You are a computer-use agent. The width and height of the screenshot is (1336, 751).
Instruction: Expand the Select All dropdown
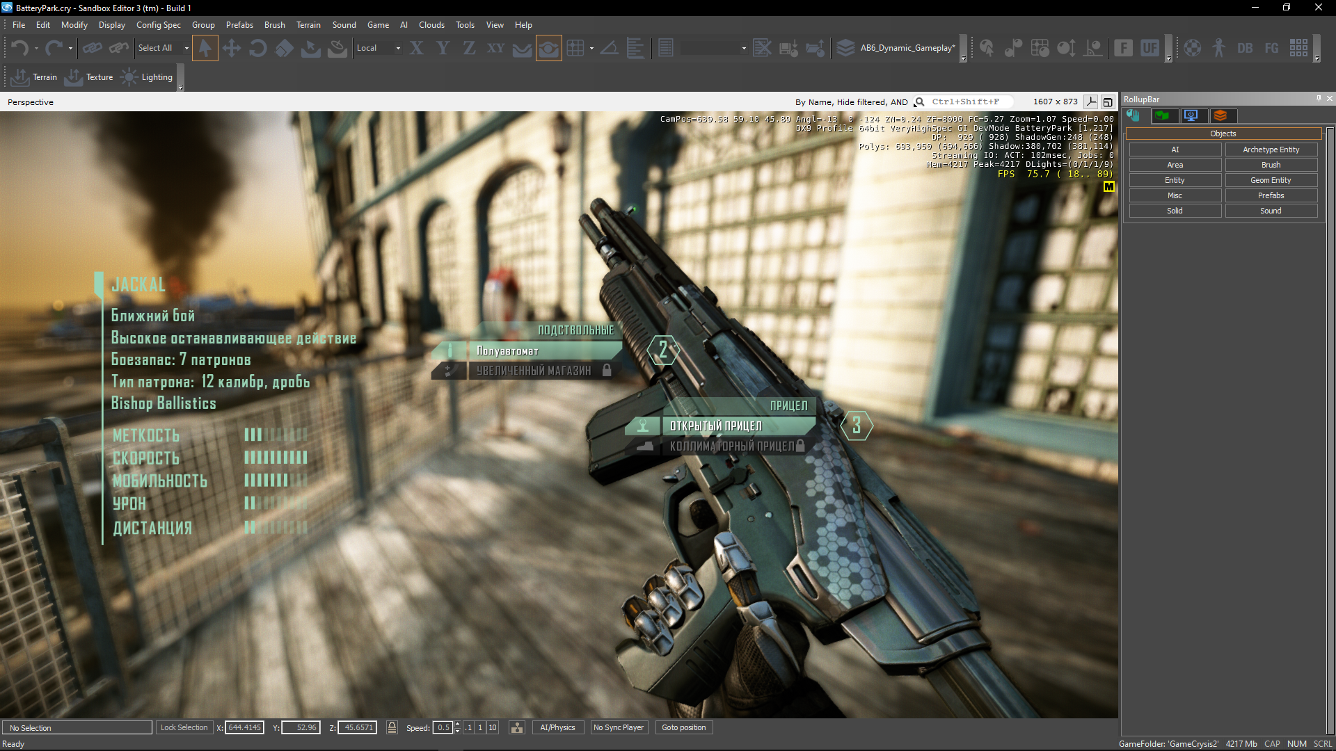(186, 48)
